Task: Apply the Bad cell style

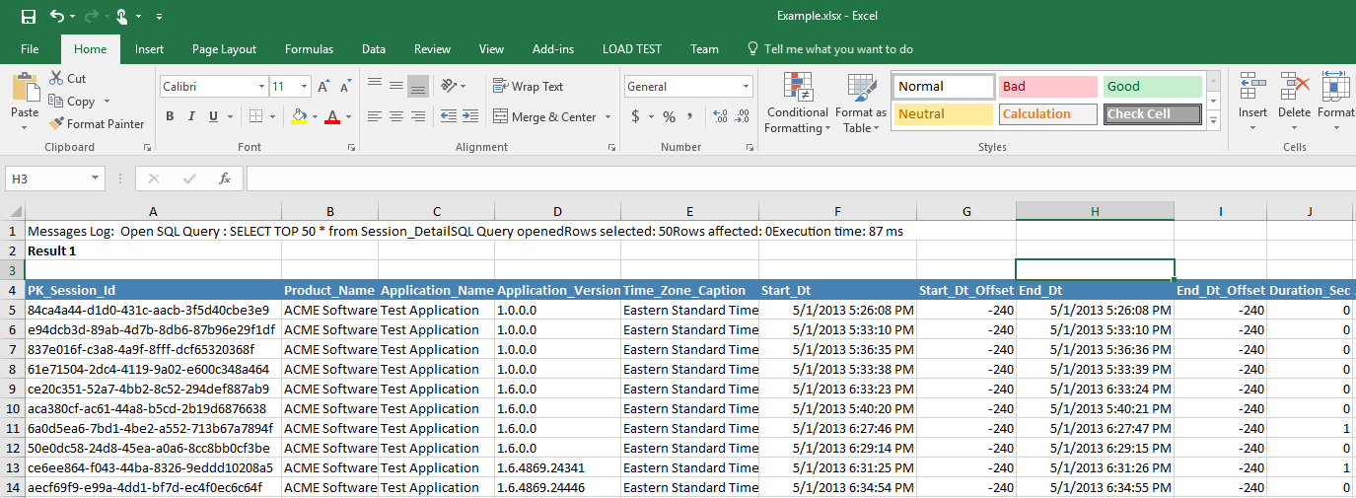Action: pyautogui.click(x=1047, y=87)
